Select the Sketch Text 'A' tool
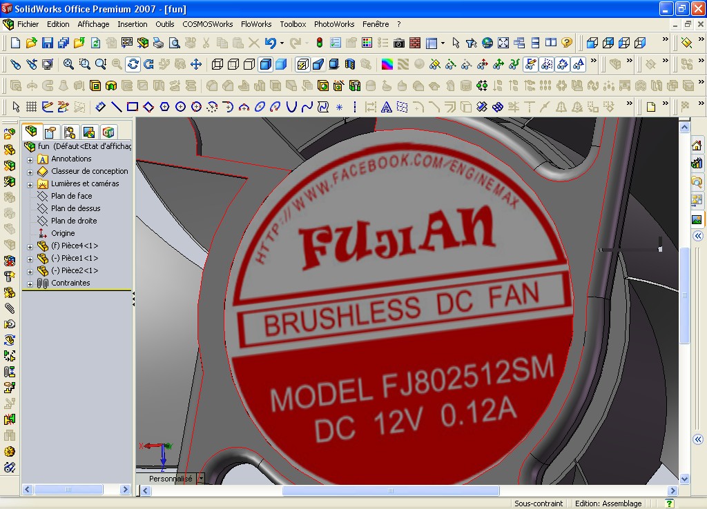The image size is (707, 509). pyautogui.click(x=387, y=107)
